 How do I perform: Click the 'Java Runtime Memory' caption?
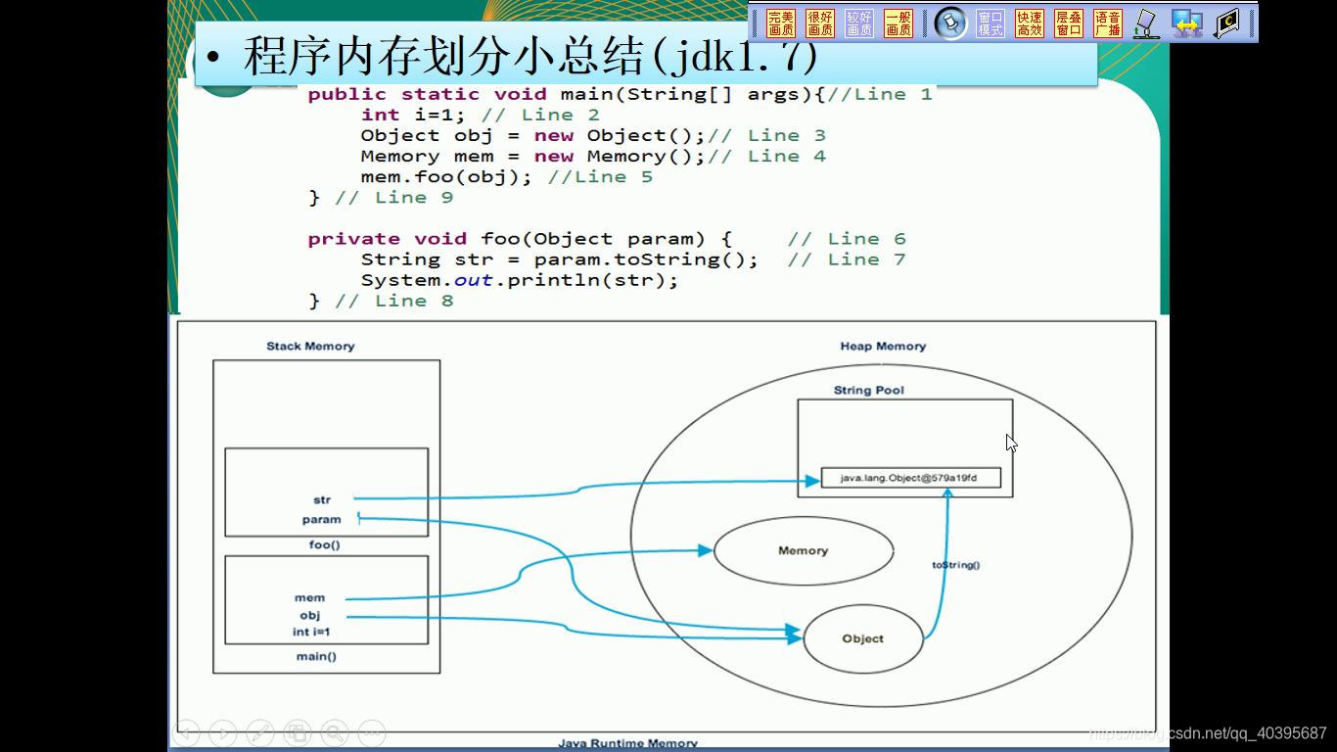click(x=627, y=743)
